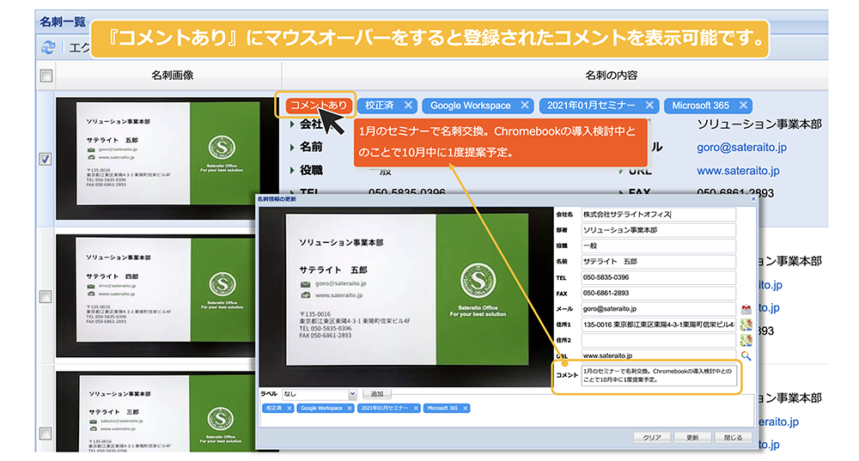The image size is (859, 461).
Task: Open the map icon next to 住所2
Action: [746, 341]
